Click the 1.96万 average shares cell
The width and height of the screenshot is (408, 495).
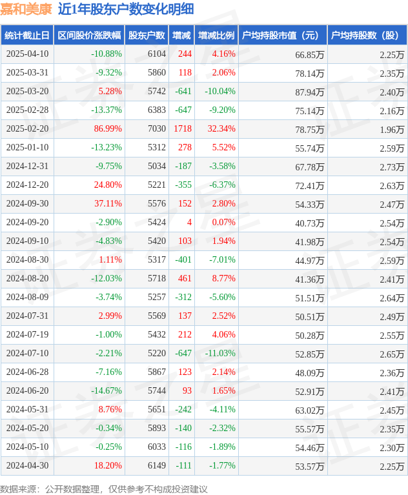[392, 130]
